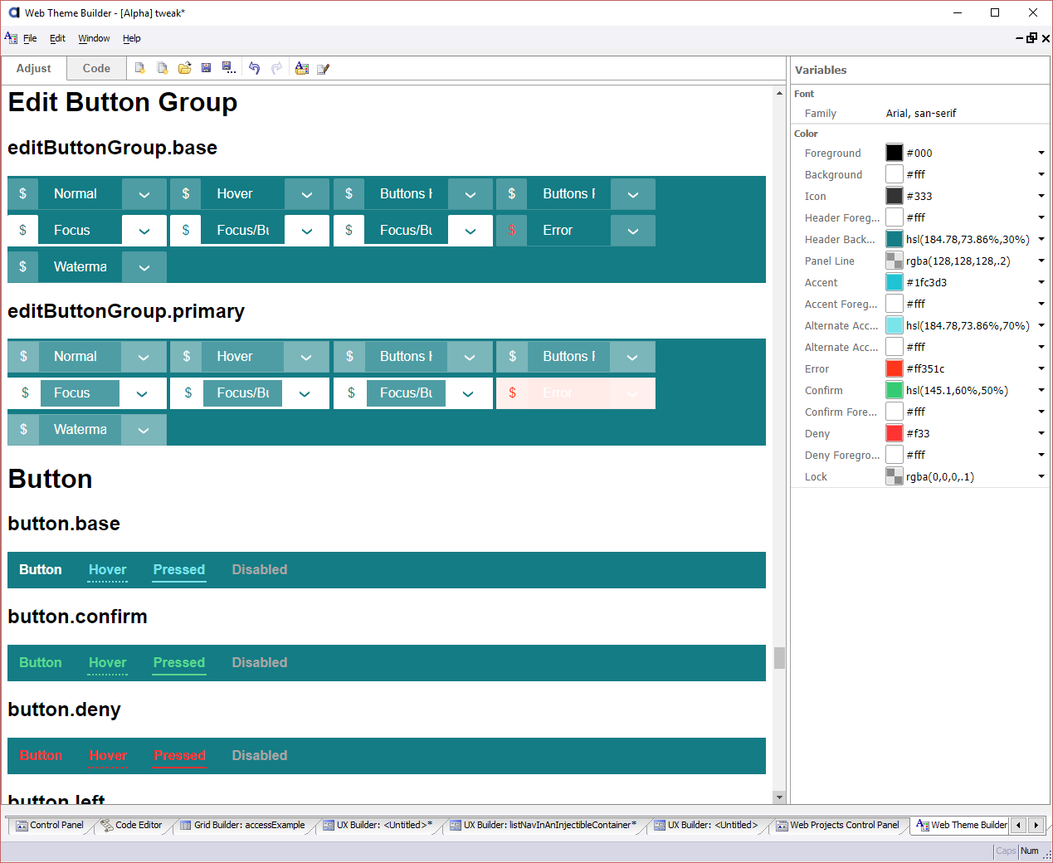Click the preview pane vertical scrollbar thumb
The image size is (1053, 863).
click(779, 658)
